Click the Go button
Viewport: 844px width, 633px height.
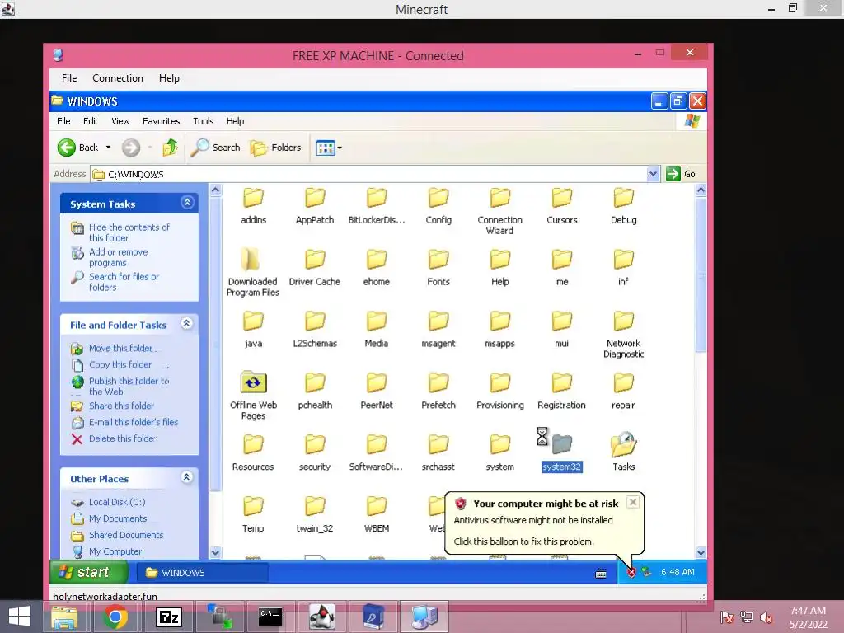pyautogui.click(x=681, y=174)
